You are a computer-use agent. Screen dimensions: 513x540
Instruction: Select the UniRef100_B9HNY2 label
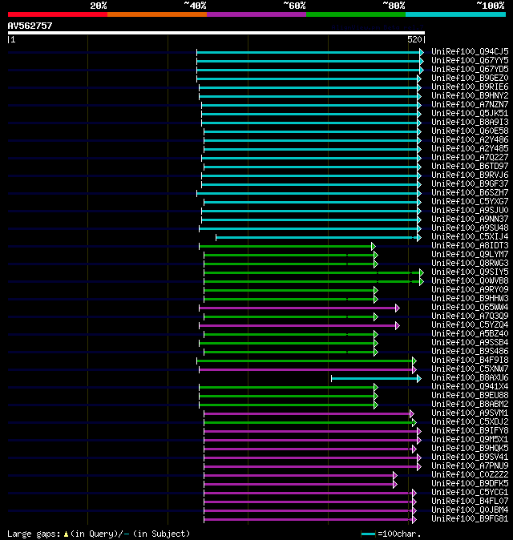pos(470,95)
